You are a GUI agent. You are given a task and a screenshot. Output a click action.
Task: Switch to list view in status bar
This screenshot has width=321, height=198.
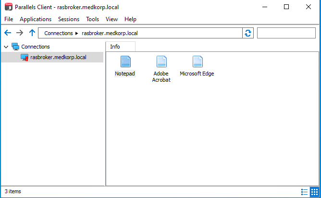pyautogui.click(x=304, y=192)
